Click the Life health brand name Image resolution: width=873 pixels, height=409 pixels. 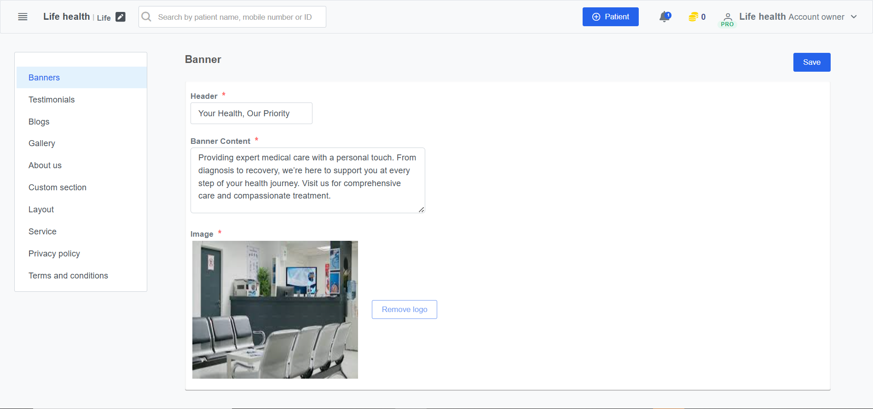pyautogui.click(x=67, y=17)
